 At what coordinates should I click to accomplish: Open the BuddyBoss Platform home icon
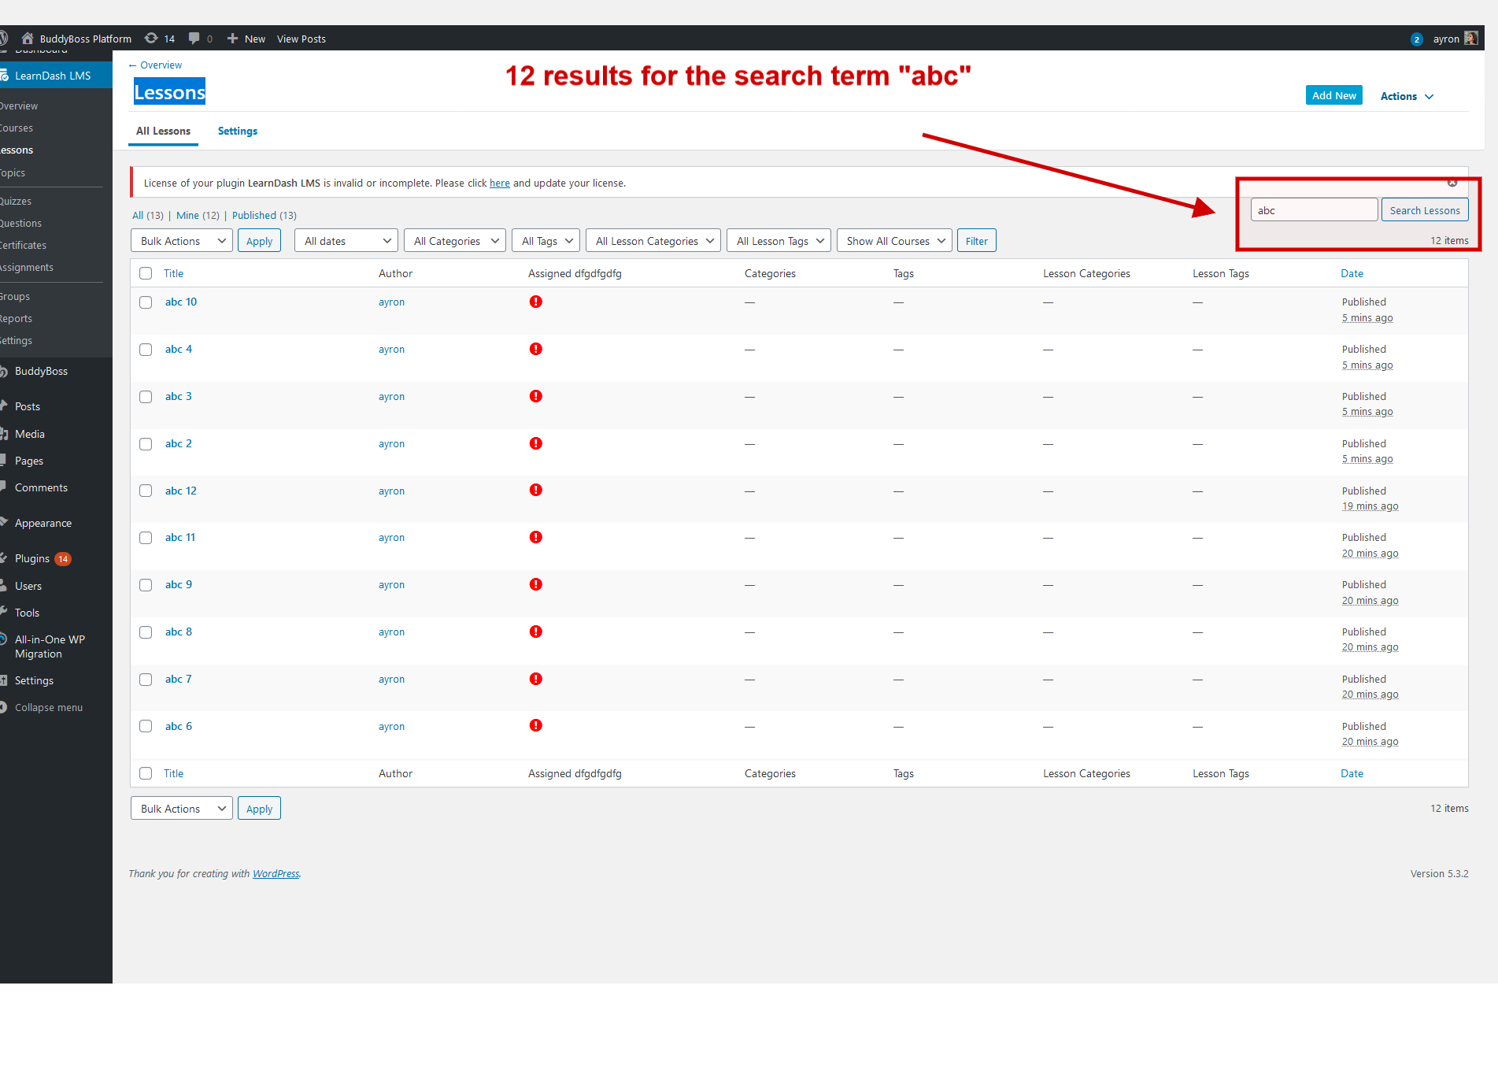click(28, 39)
